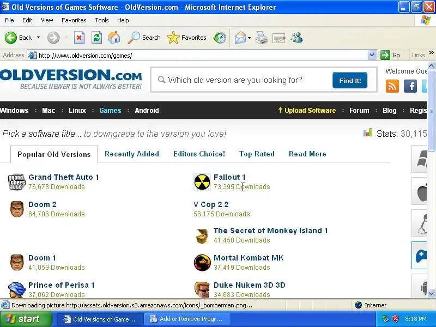Open the Tools menu
The height and width of the screenshot is (327, 436).
102,20
